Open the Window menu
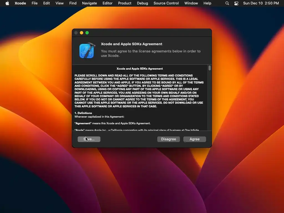284x213 pixels. [191, 3]
